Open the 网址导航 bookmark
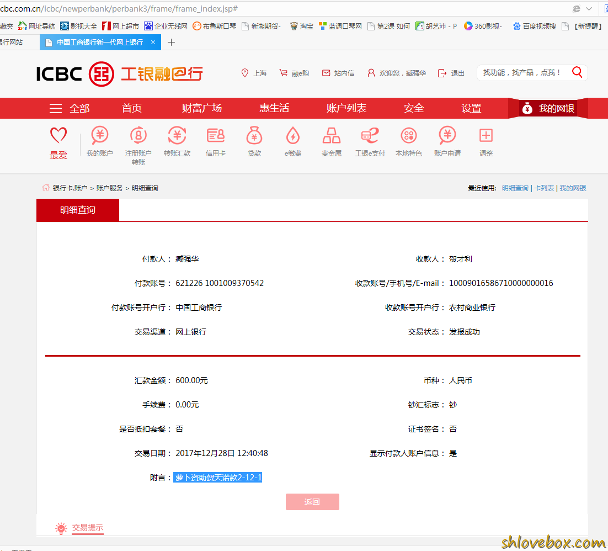 [x=37, y=26]
